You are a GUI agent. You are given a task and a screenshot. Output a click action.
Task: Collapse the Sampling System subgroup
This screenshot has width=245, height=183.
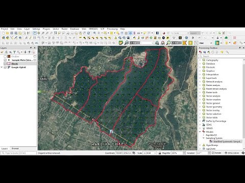click(204, 138)
